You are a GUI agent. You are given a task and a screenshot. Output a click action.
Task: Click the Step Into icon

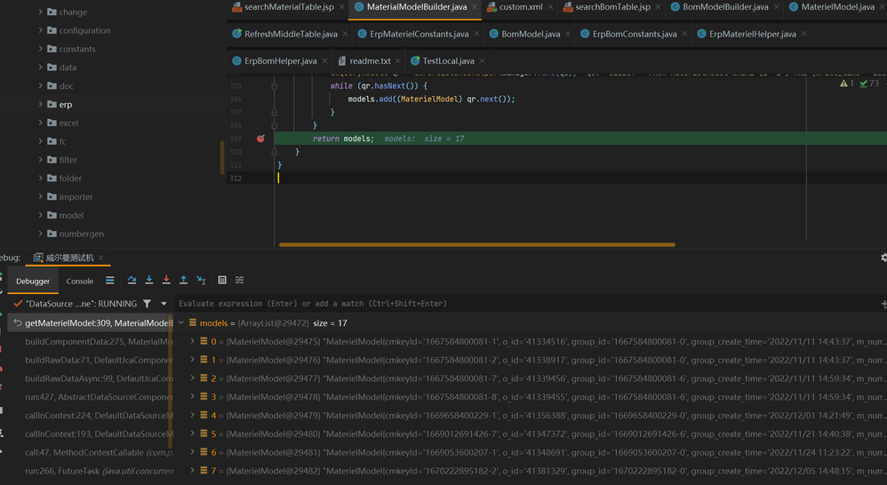(149, 280)
